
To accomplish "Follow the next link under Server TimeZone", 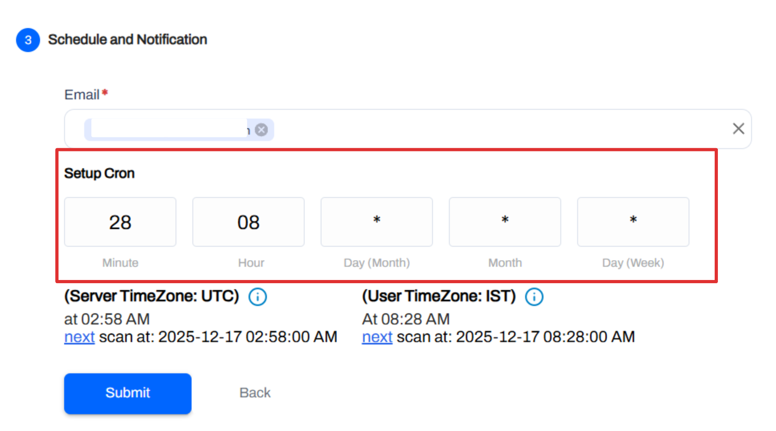I will tap(79, 337).
